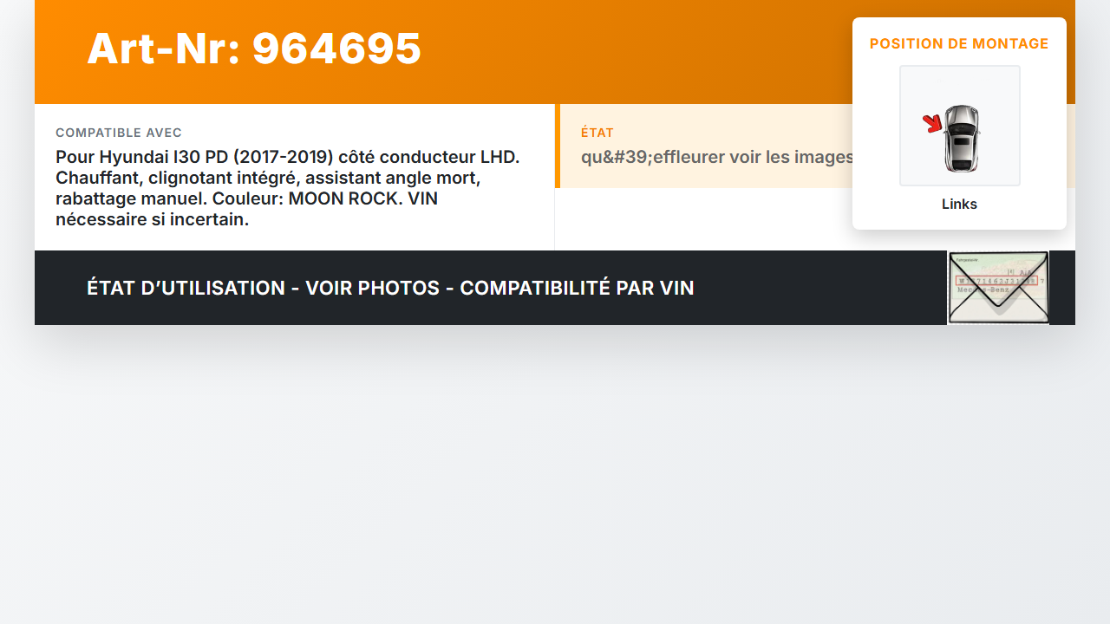The height and width of the screenshot is (624, 1110).
Task: Click the 'ÉTAT' section label
Action: (x=597, y=133)
